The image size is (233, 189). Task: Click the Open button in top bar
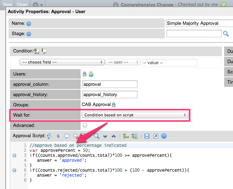22,4
